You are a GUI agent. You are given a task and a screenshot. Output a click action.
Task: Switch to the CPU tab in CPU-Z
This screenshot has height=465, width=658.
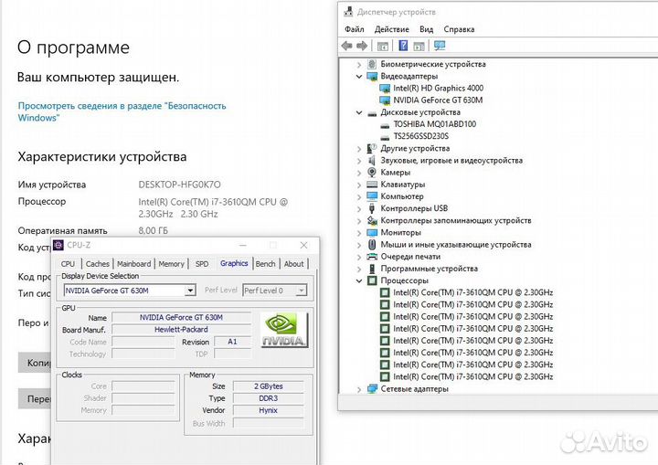coord(68,264)
